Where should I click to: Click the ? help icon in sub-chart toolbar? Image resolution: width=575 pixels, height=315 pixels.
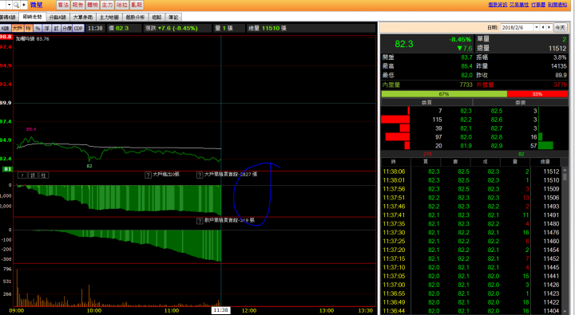pos(22,175)
